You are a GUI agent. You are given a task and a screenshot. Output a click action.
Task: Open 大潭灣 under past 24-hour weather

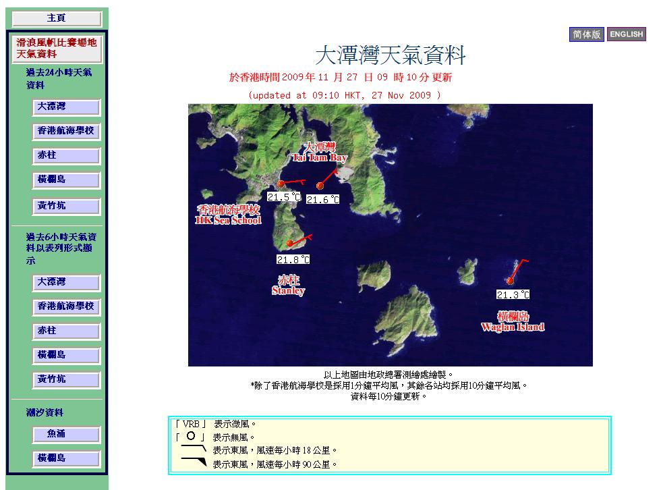coord(66,107)
